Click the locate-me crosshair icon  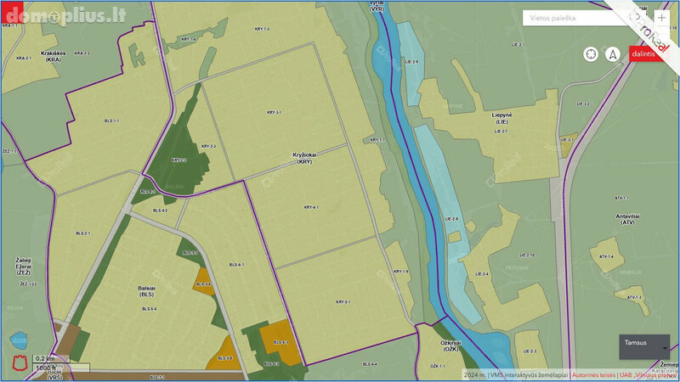coord(591,54)
